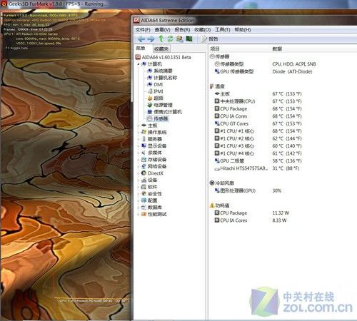Click the 配置 icon in the tree
Image resolution: width=357 pixels, height=321 pixels.
point(144,200)
